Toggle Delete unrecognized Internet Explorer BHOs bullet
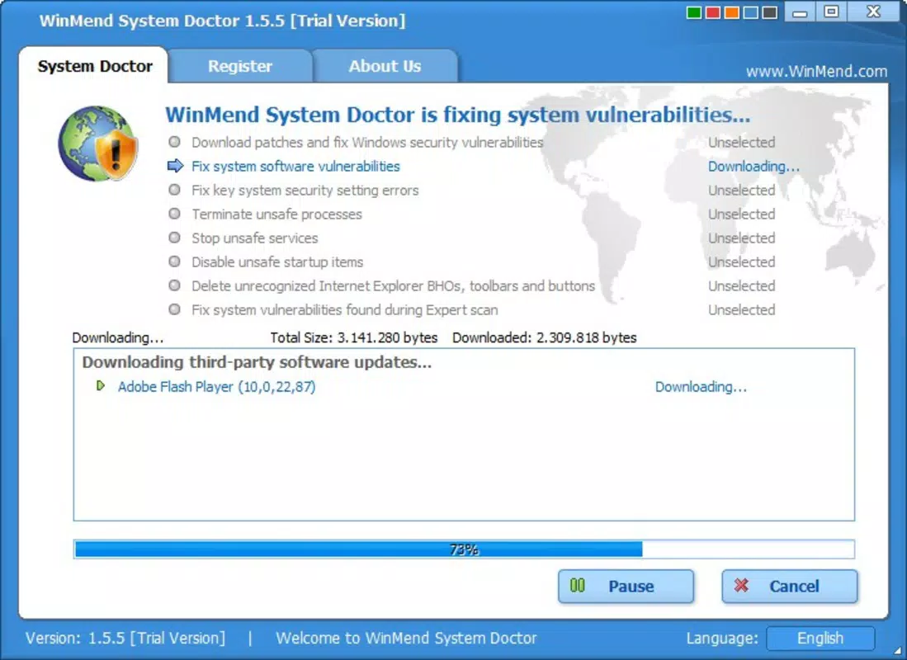Viewport: 907px width, 660px height. coord(174,285)
